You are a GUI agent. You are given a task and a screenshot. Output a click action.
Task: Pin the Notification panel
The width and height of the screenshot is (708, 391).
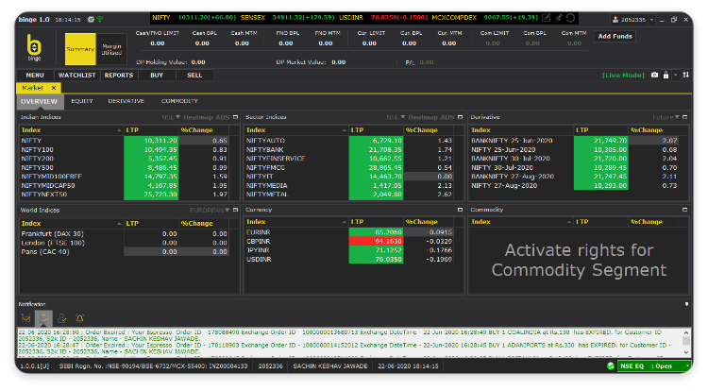687,304
